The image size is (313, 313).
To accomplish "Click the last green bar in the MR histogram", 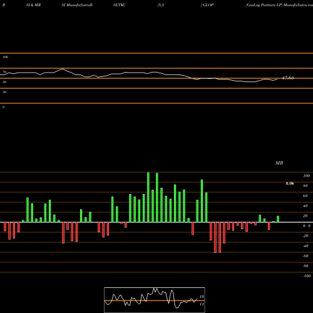I will [278, 219].
